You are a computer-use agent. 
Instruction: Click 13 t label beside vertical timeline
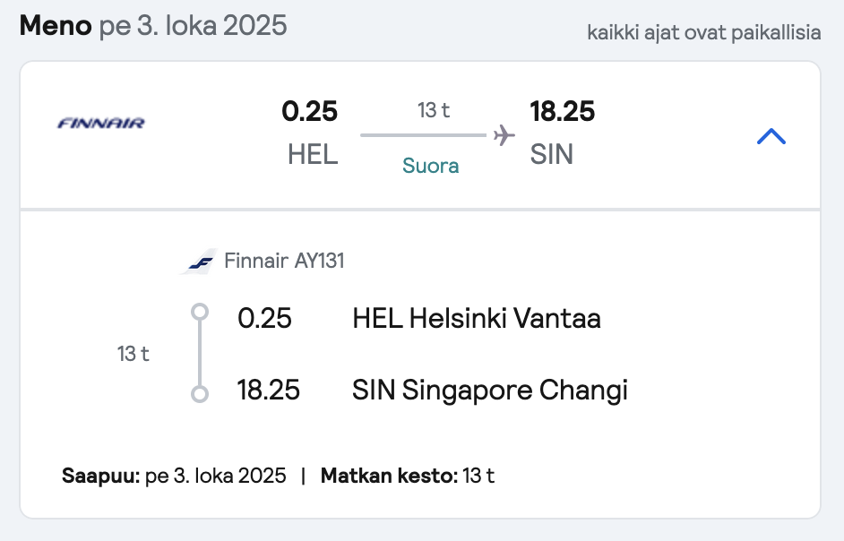point(133,354)
